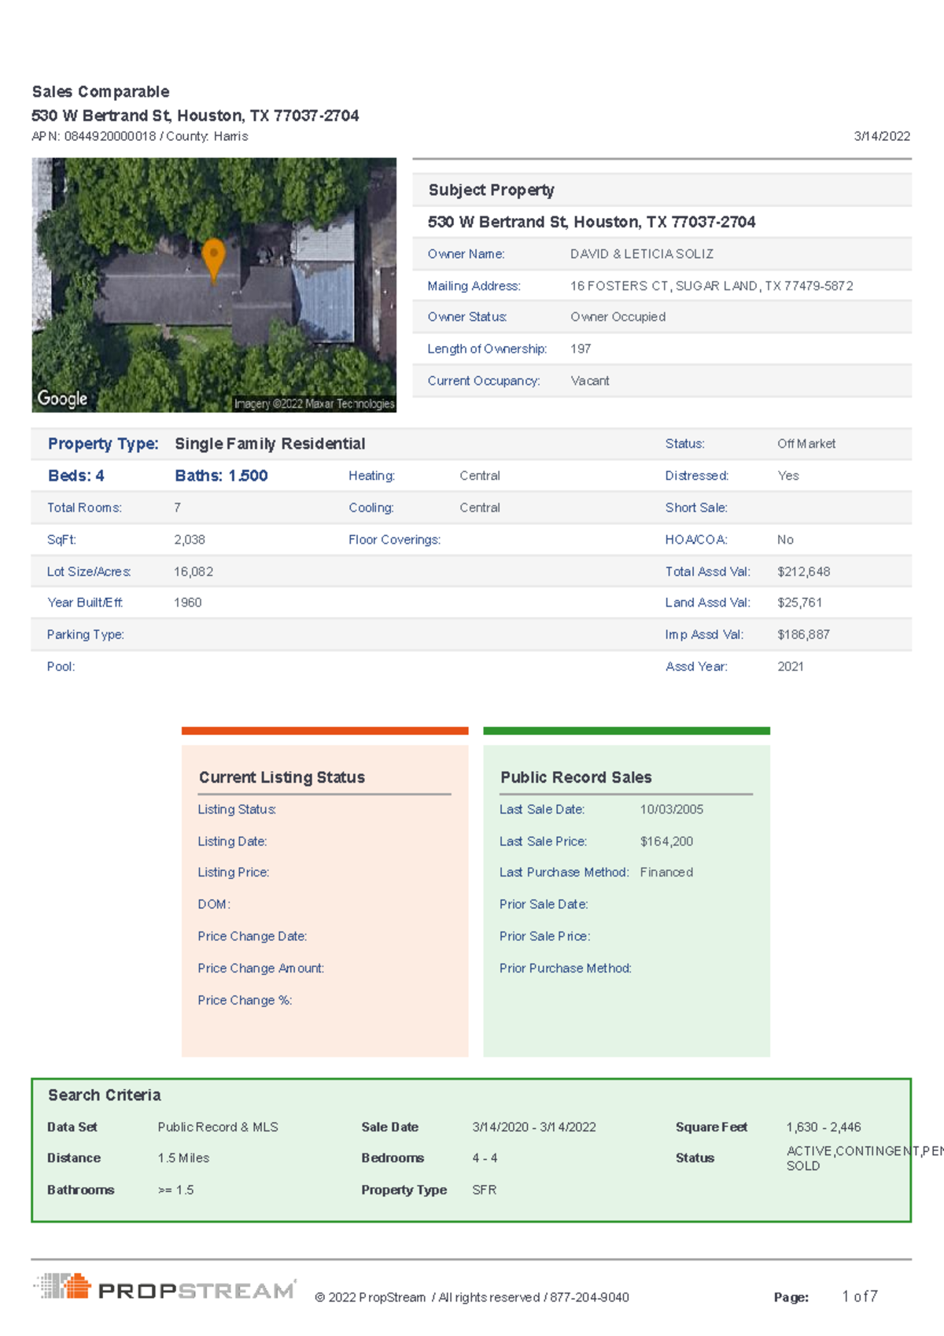
Task: Click the Distressed value 'Yes'
Action: 788,476
